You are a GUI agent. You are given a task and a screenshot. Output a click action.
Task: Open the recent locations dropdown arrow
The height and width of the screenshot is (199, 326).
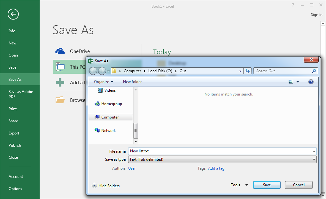click(108, 71)
